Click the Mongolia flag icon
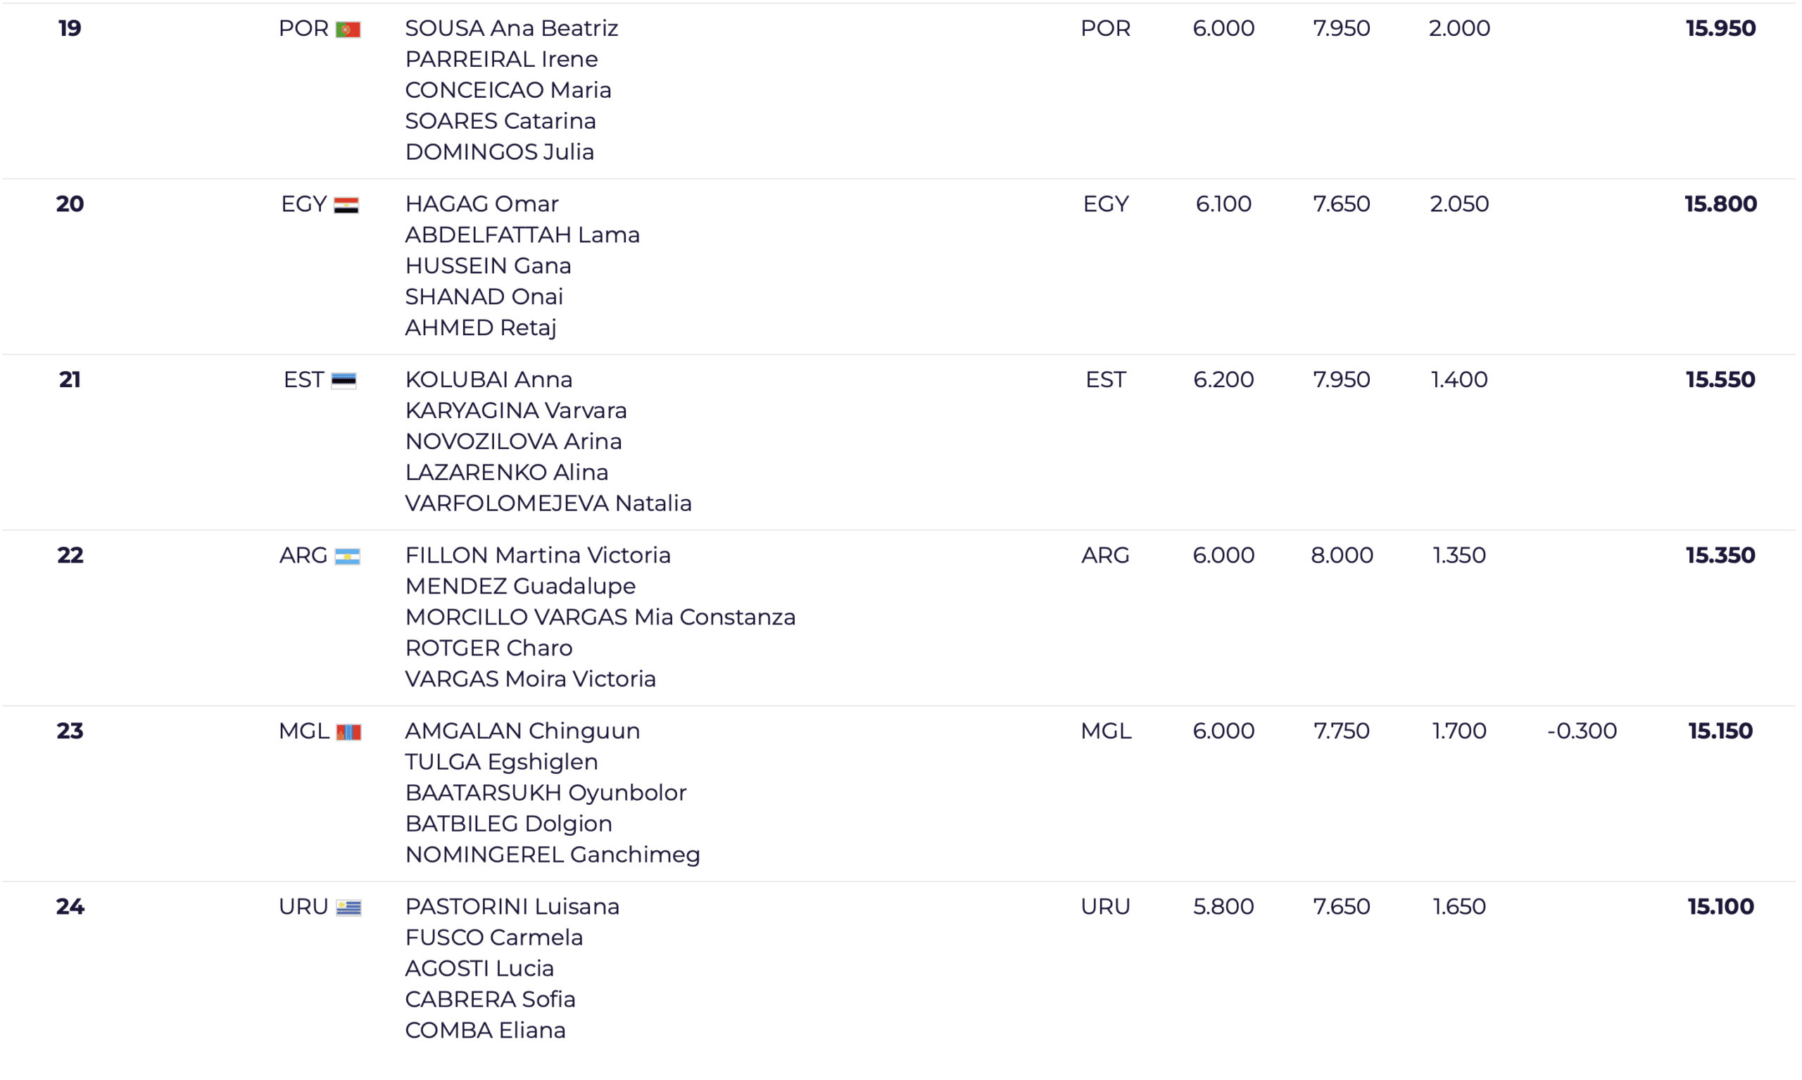The image size is (1802, 1080). (348, 732)
